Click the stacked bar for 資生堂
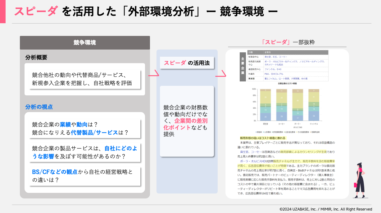Viewport: 381px width, 213px height. click(265, 105)
